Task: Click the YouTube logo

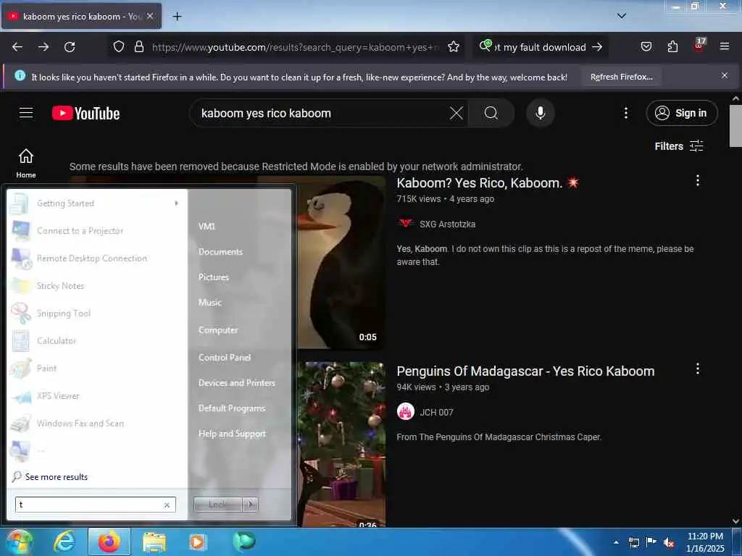Action: pos(86,114)
